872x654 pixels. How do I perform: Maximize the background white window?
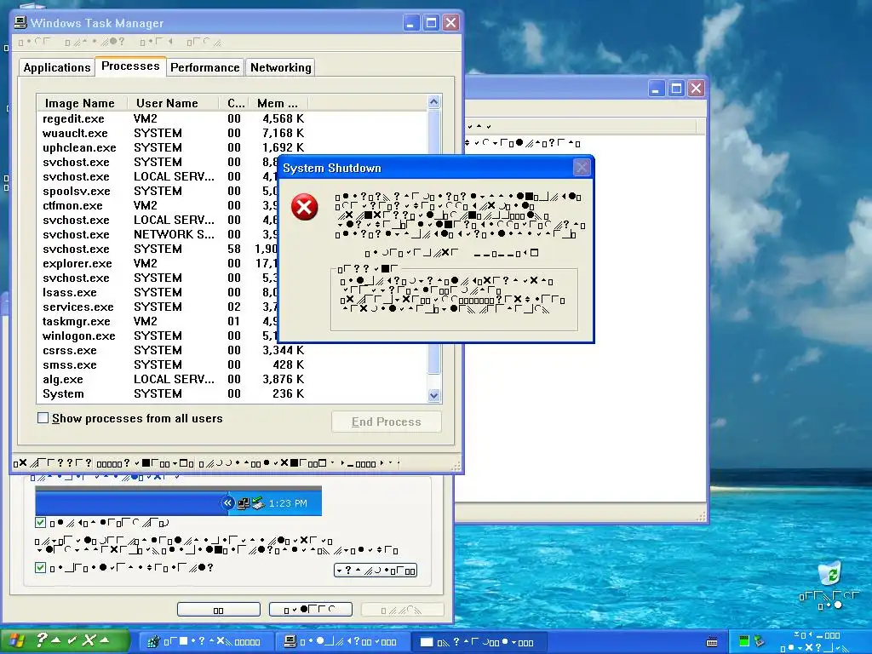[x=676, y=89]
